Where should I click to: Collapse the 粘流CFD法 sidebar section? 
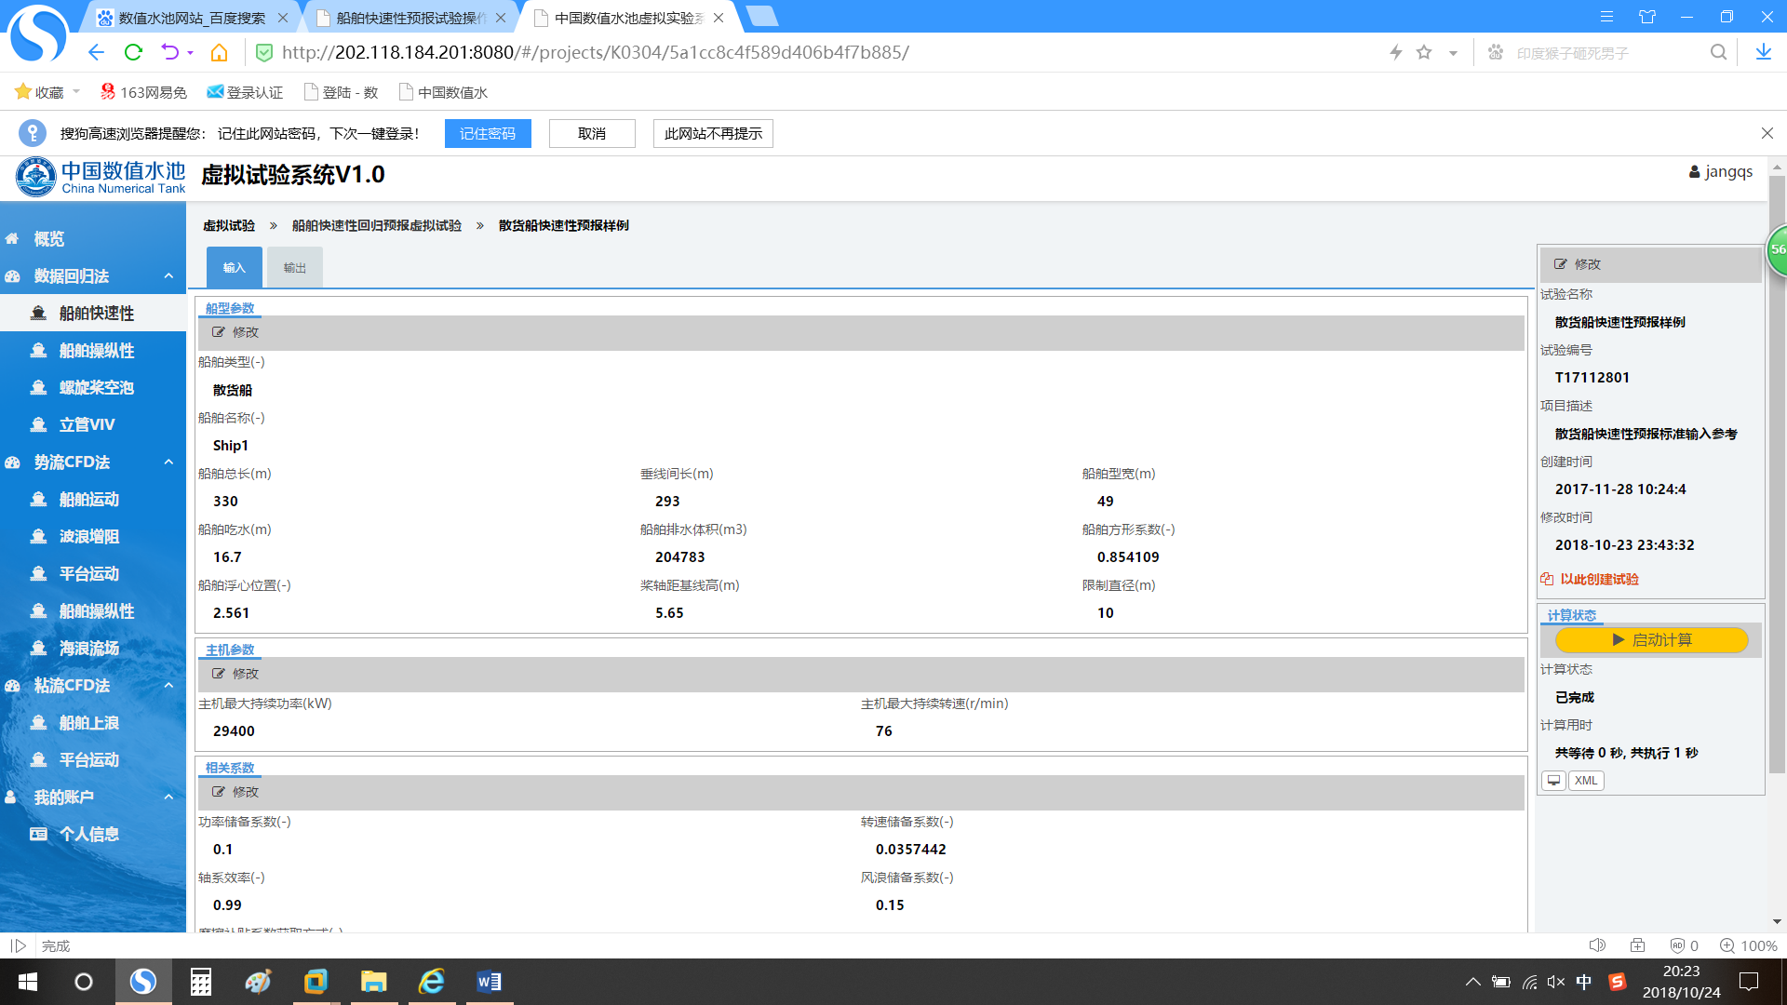(x=168, y=686)
